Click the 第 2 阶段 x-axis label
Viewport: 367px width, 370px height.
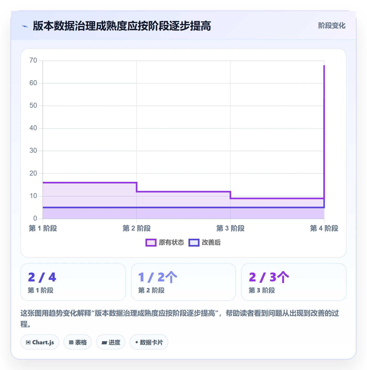click(x=137, y=228)
